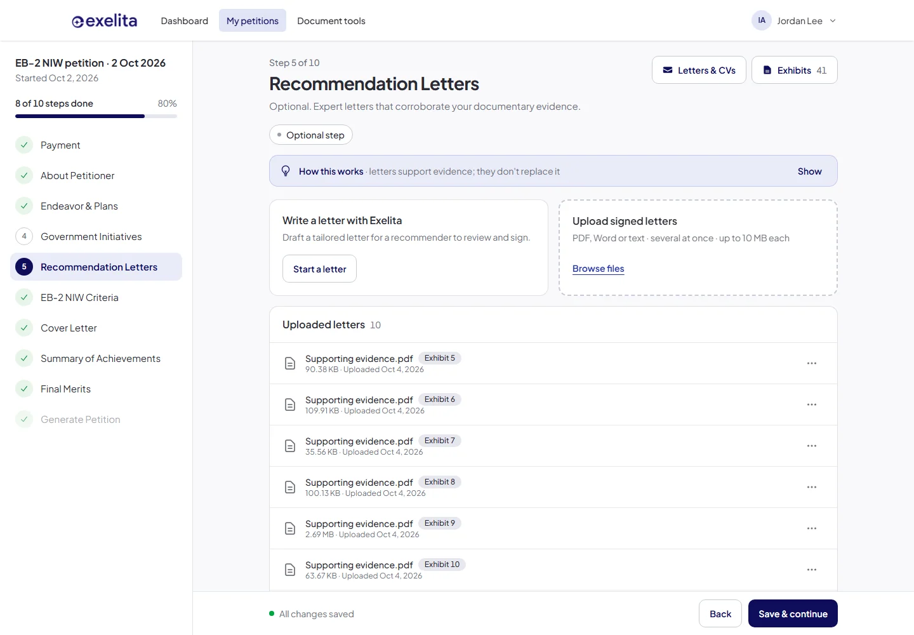
Task: Open the My petitions tab
Action: [253, 21]
